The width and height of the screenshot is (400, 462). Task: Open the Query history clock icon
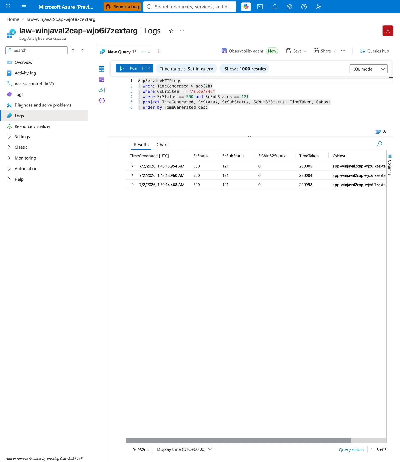pos(102,101)
